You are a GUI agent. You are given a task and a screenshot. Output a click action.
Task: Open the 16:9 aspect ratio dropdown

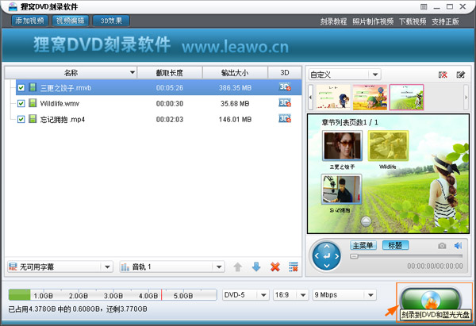303,295
